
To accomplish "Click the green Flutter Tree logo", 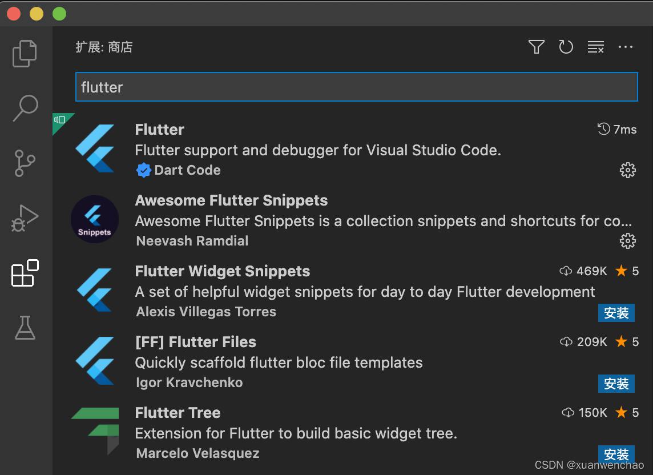I will tap(95, 431).
